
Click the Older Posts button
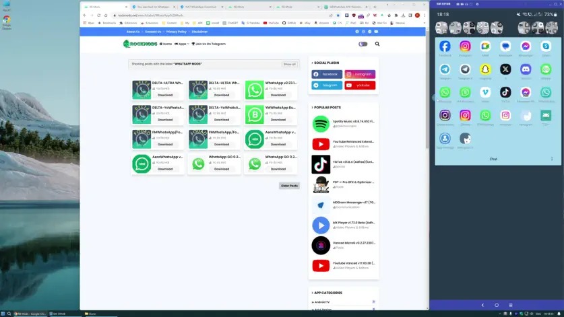click(289, 186)
